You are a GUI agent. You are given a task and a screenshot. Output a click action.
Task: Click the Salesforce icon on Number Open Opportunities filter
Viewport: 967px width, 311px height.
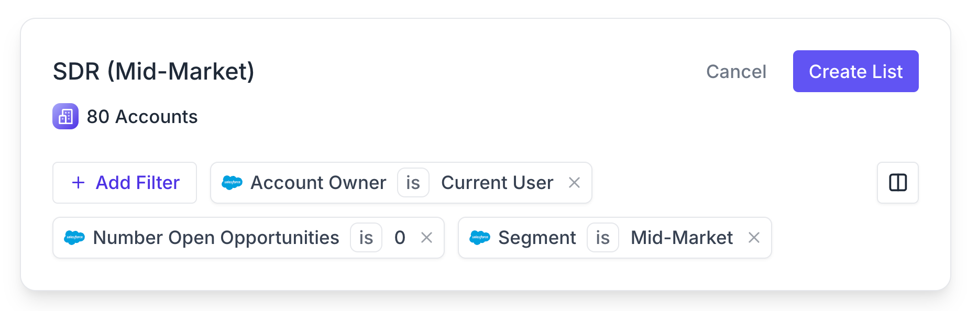click(74, 238)
